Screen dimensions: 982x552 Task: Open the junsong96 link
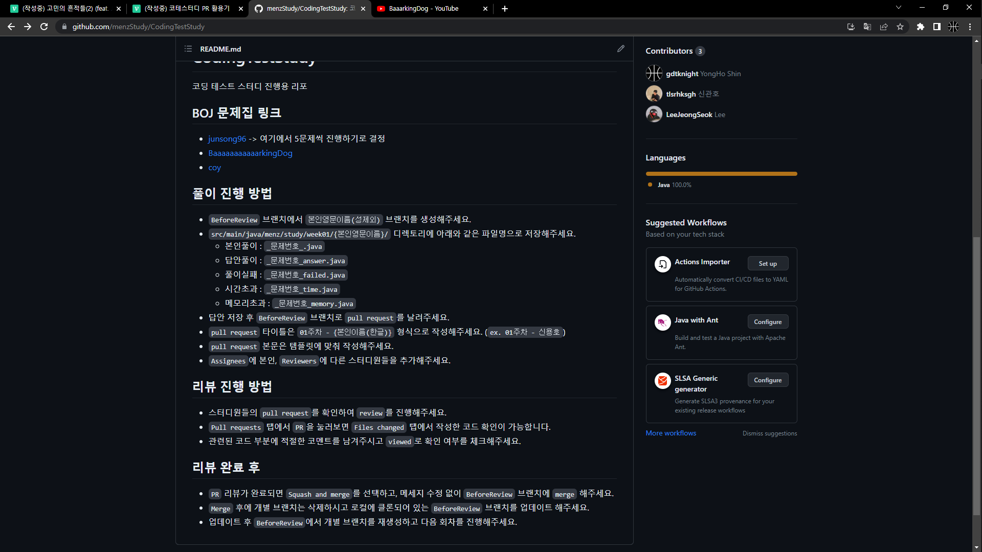(x=227, y=139)
